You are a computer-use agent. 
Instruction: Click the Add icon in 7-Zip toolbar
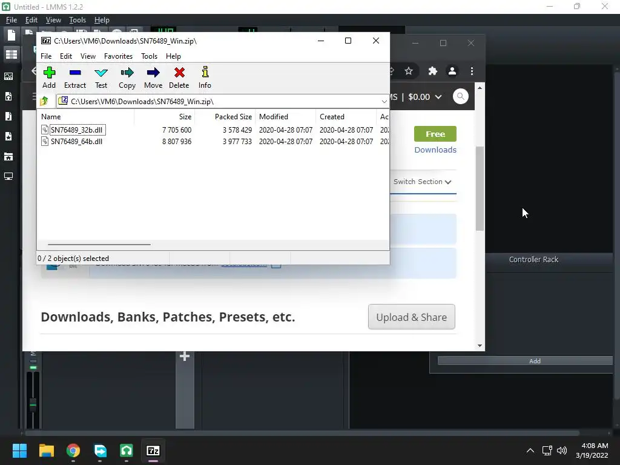(x=49, y=77)
